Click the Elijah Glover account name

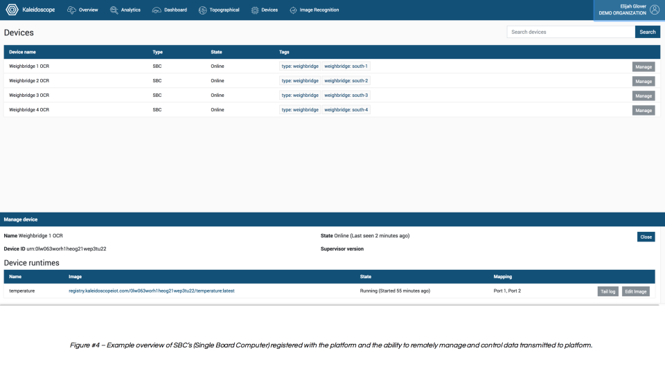[633, 6]
